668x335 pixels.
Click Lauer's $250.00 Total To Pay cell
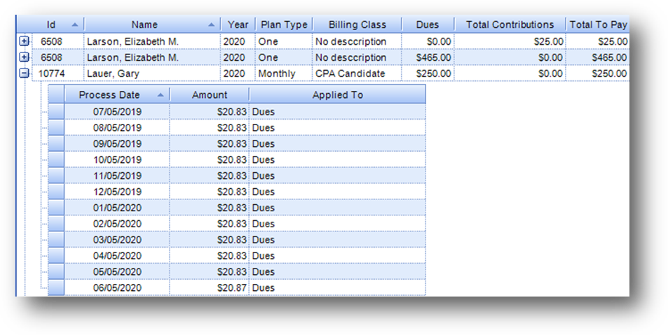[598, 73]
